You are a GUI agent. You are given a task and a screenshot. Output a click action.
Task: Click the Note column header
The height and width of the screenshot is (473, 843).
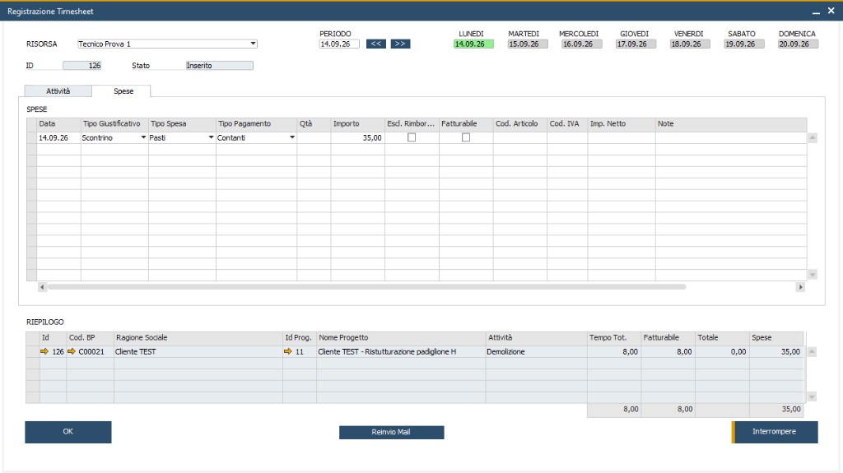[x=731, y=123]
